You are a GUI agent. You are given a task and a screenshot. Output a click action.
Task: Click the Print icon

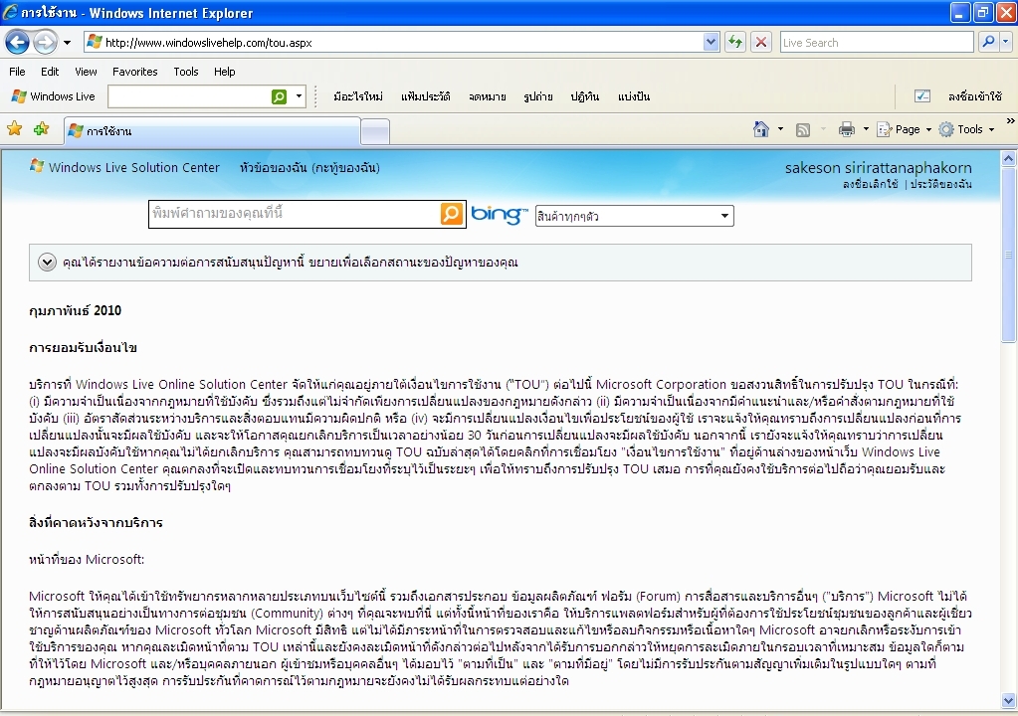click(847, 129)
